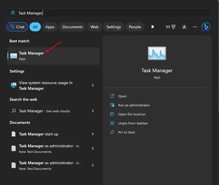Open second Task Manager as administrator document
Screen dimensions: 219x185
(x=53, y=165)
